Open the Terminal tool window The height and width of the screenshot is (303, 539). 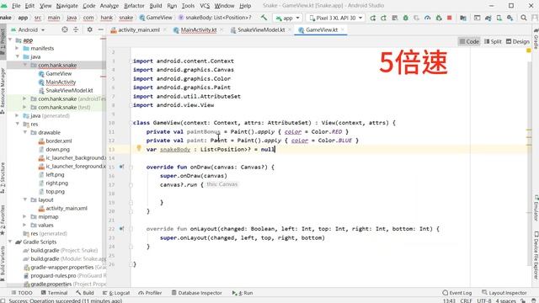point(54,293)
